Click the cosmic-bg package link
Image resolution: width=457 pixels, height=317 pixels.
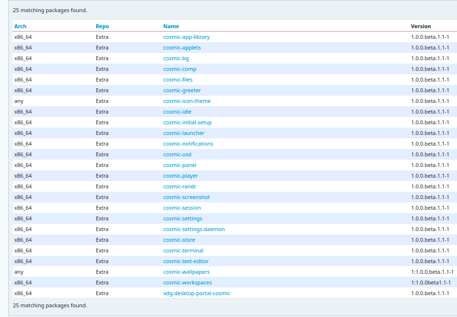point(176,58)
